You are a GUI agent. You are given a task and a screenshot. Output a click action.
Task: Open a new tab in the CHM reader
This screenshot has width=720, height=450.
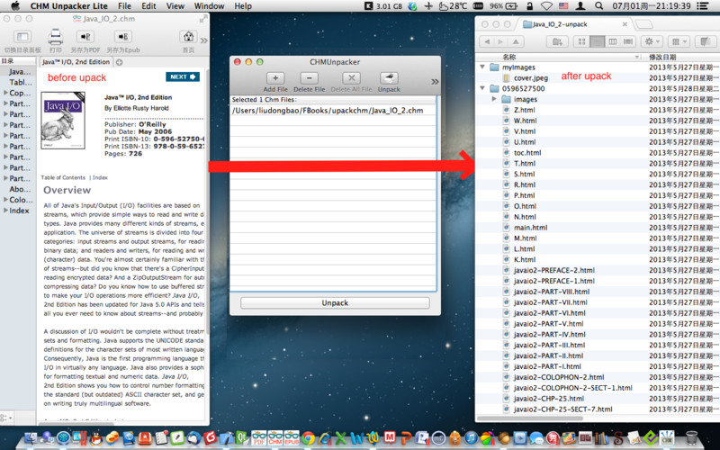point(120,62)
